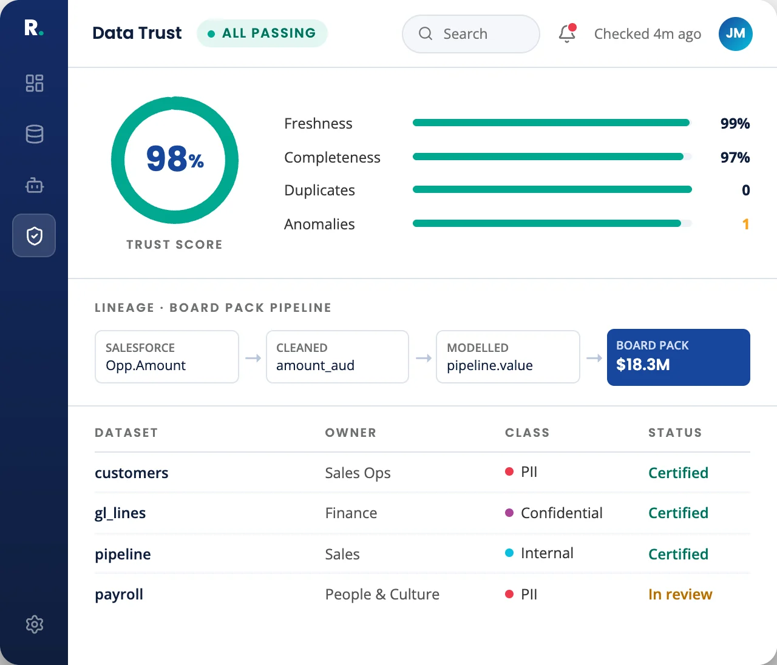Click Certified status for customers
The height and width of the screenshot is (665, 777).
coord(678,473)
